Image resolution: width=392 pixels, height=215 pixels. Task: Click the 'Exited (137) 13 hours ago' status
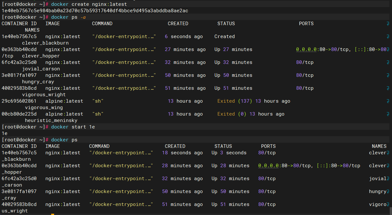coord(254,101)
